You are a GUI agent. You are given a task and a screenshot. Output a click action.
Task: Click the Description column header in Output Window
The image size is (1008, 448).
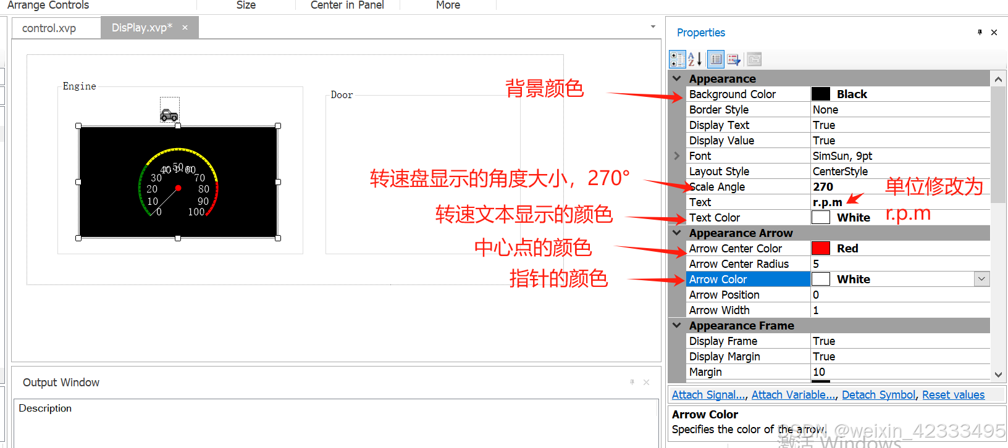coord(45,408)
